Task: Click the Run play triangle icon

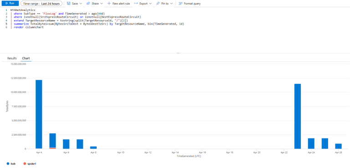Action: click(6, 3)
